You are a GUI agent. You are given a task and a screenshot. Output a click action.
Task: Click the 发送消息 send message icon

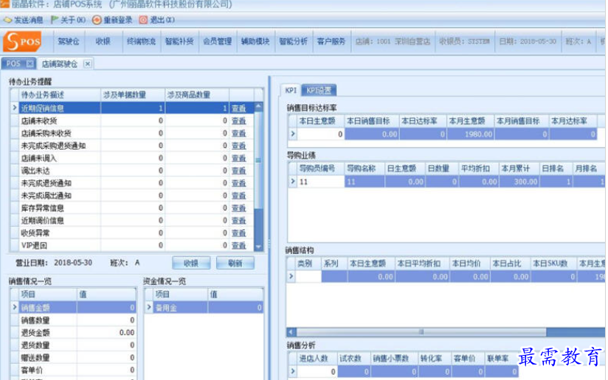click(8, 20)
